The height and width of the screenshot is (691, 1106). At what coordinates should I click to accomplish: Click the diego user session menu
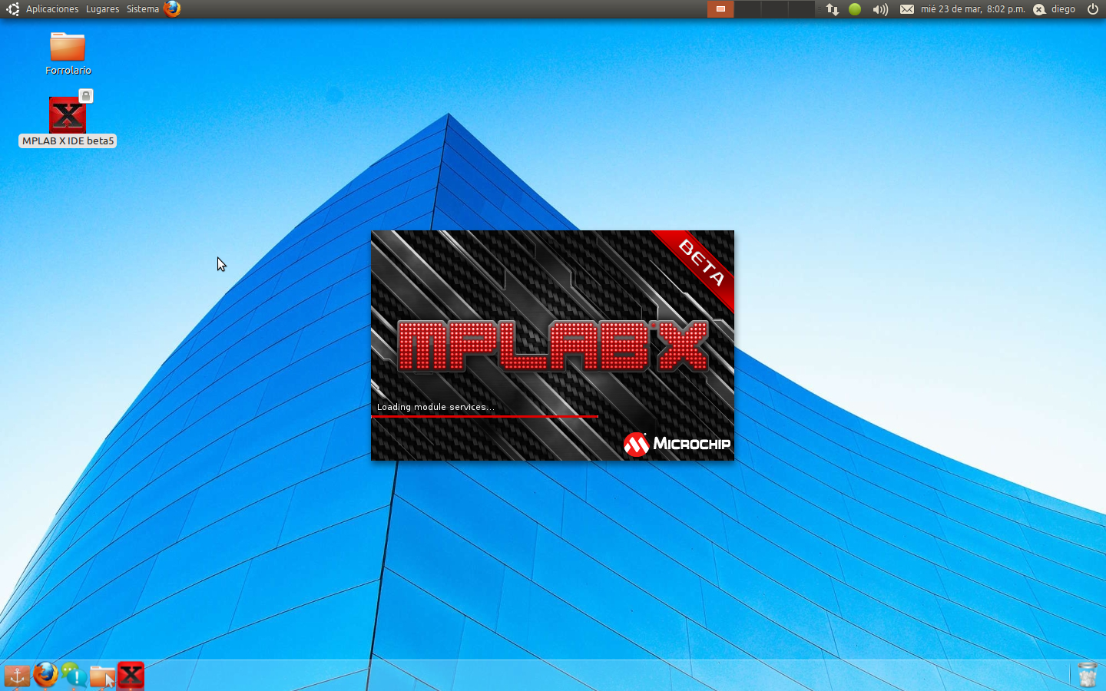[1062, 9]
